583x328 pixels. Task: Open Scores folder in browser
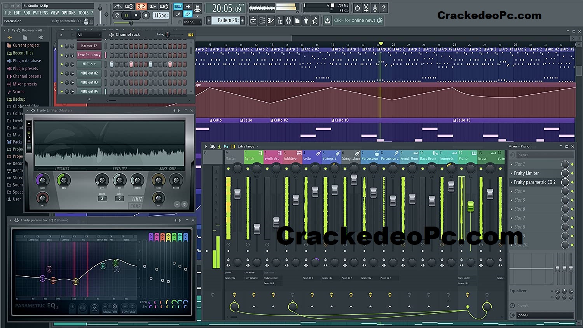pyautogui.click(x=16, y=92)
